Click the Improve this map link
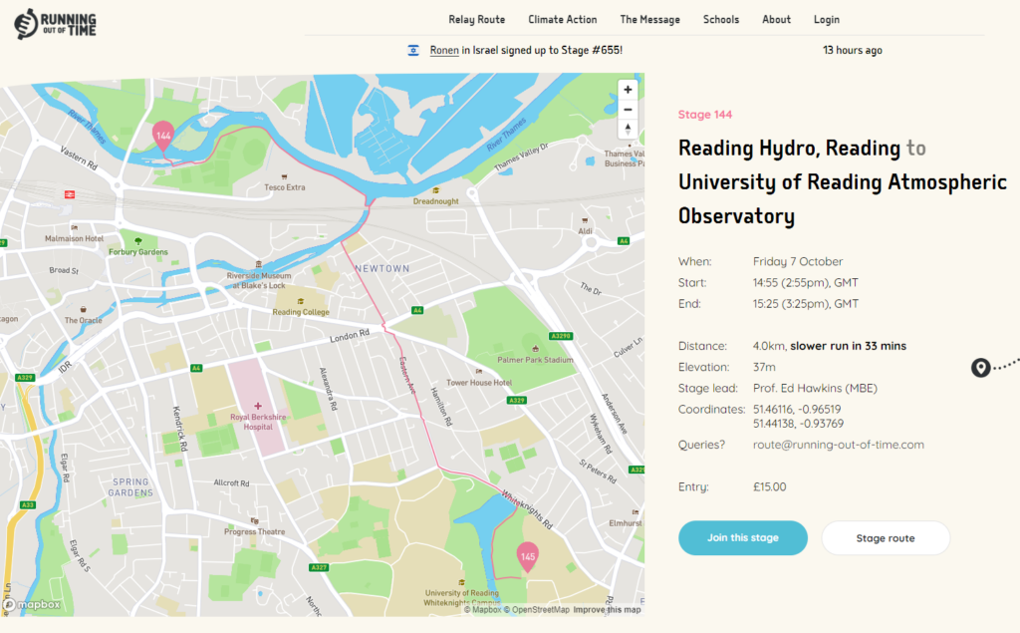 608,610
